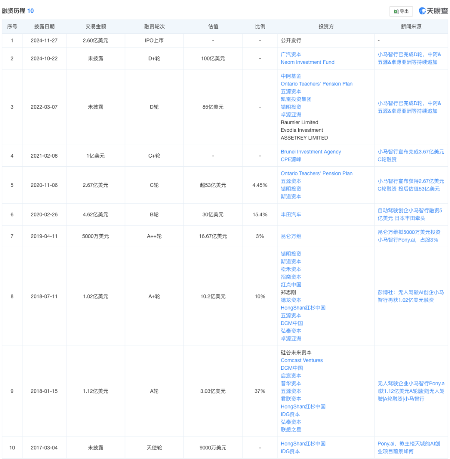Open news link for D+轮 round
The width and height of the screenshot is (450, 459).
click(409, 58)
